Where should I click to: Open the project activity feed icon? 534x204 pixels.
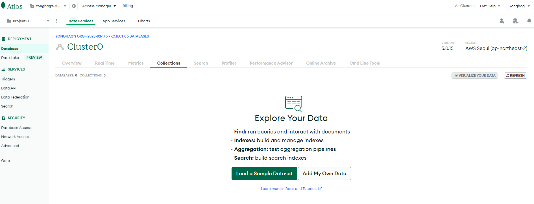click(516, 21)
